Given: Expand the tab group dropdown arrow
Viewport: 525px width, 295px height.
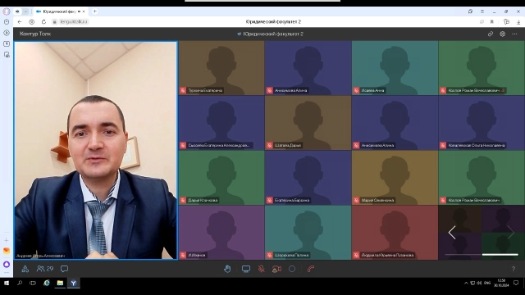Looking at the screenshot, I should [x=25, y=11].
